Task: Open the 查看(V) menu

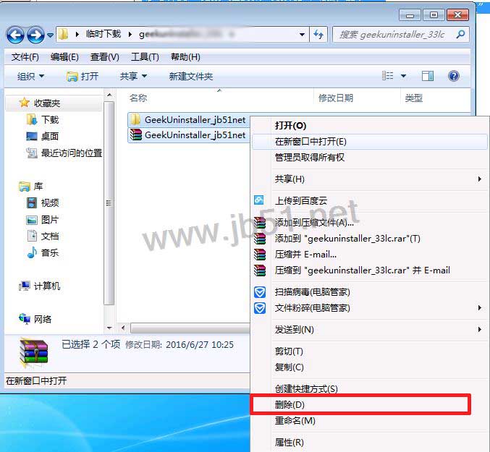Action: click(x=105, y=57)
